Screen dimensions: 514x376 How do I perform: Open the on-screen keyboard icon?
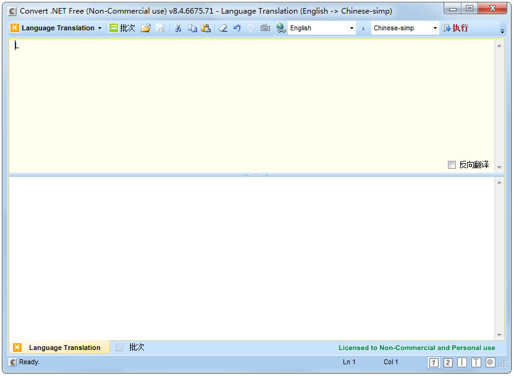(265, 28)
